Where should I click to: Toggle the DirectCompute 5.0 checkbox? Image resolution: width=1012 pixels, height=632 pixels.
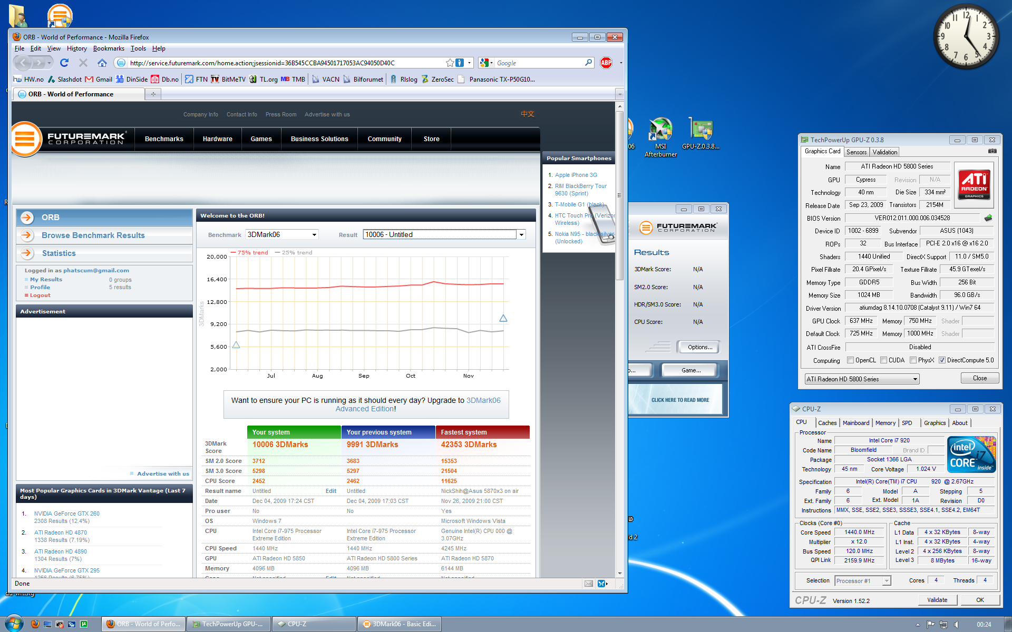[942, 360]
